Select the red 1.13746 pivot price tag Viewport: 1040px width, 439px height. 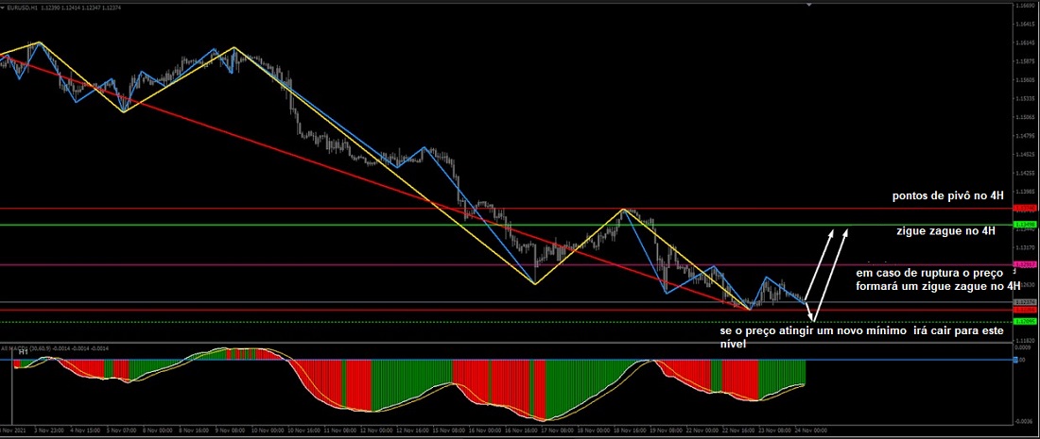pos(1024,208)
